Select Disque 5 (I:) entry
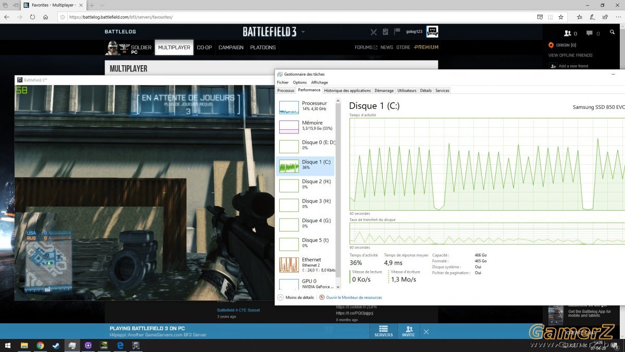This screenshot has width=625, height=352. (x=305, y=244)
